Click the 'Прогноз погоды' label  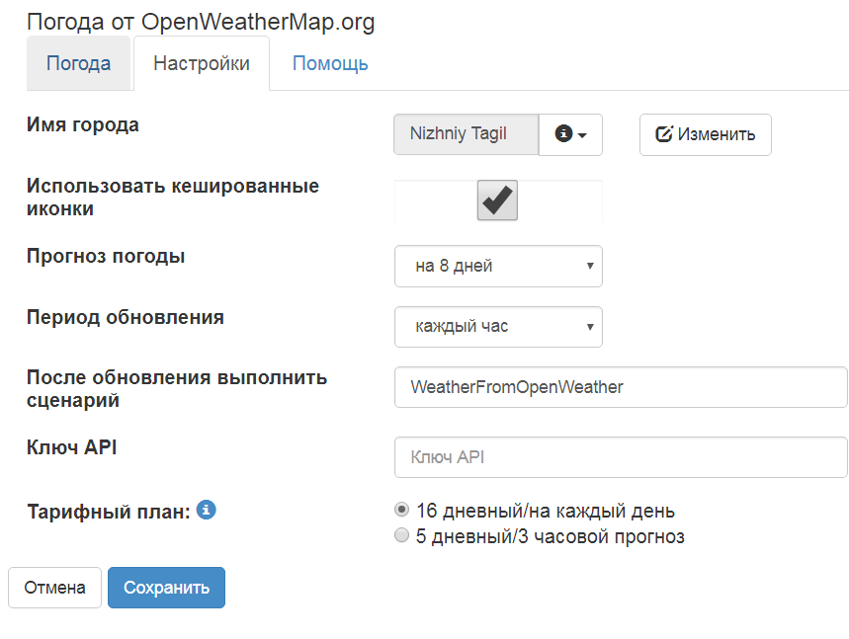[106, 256]
